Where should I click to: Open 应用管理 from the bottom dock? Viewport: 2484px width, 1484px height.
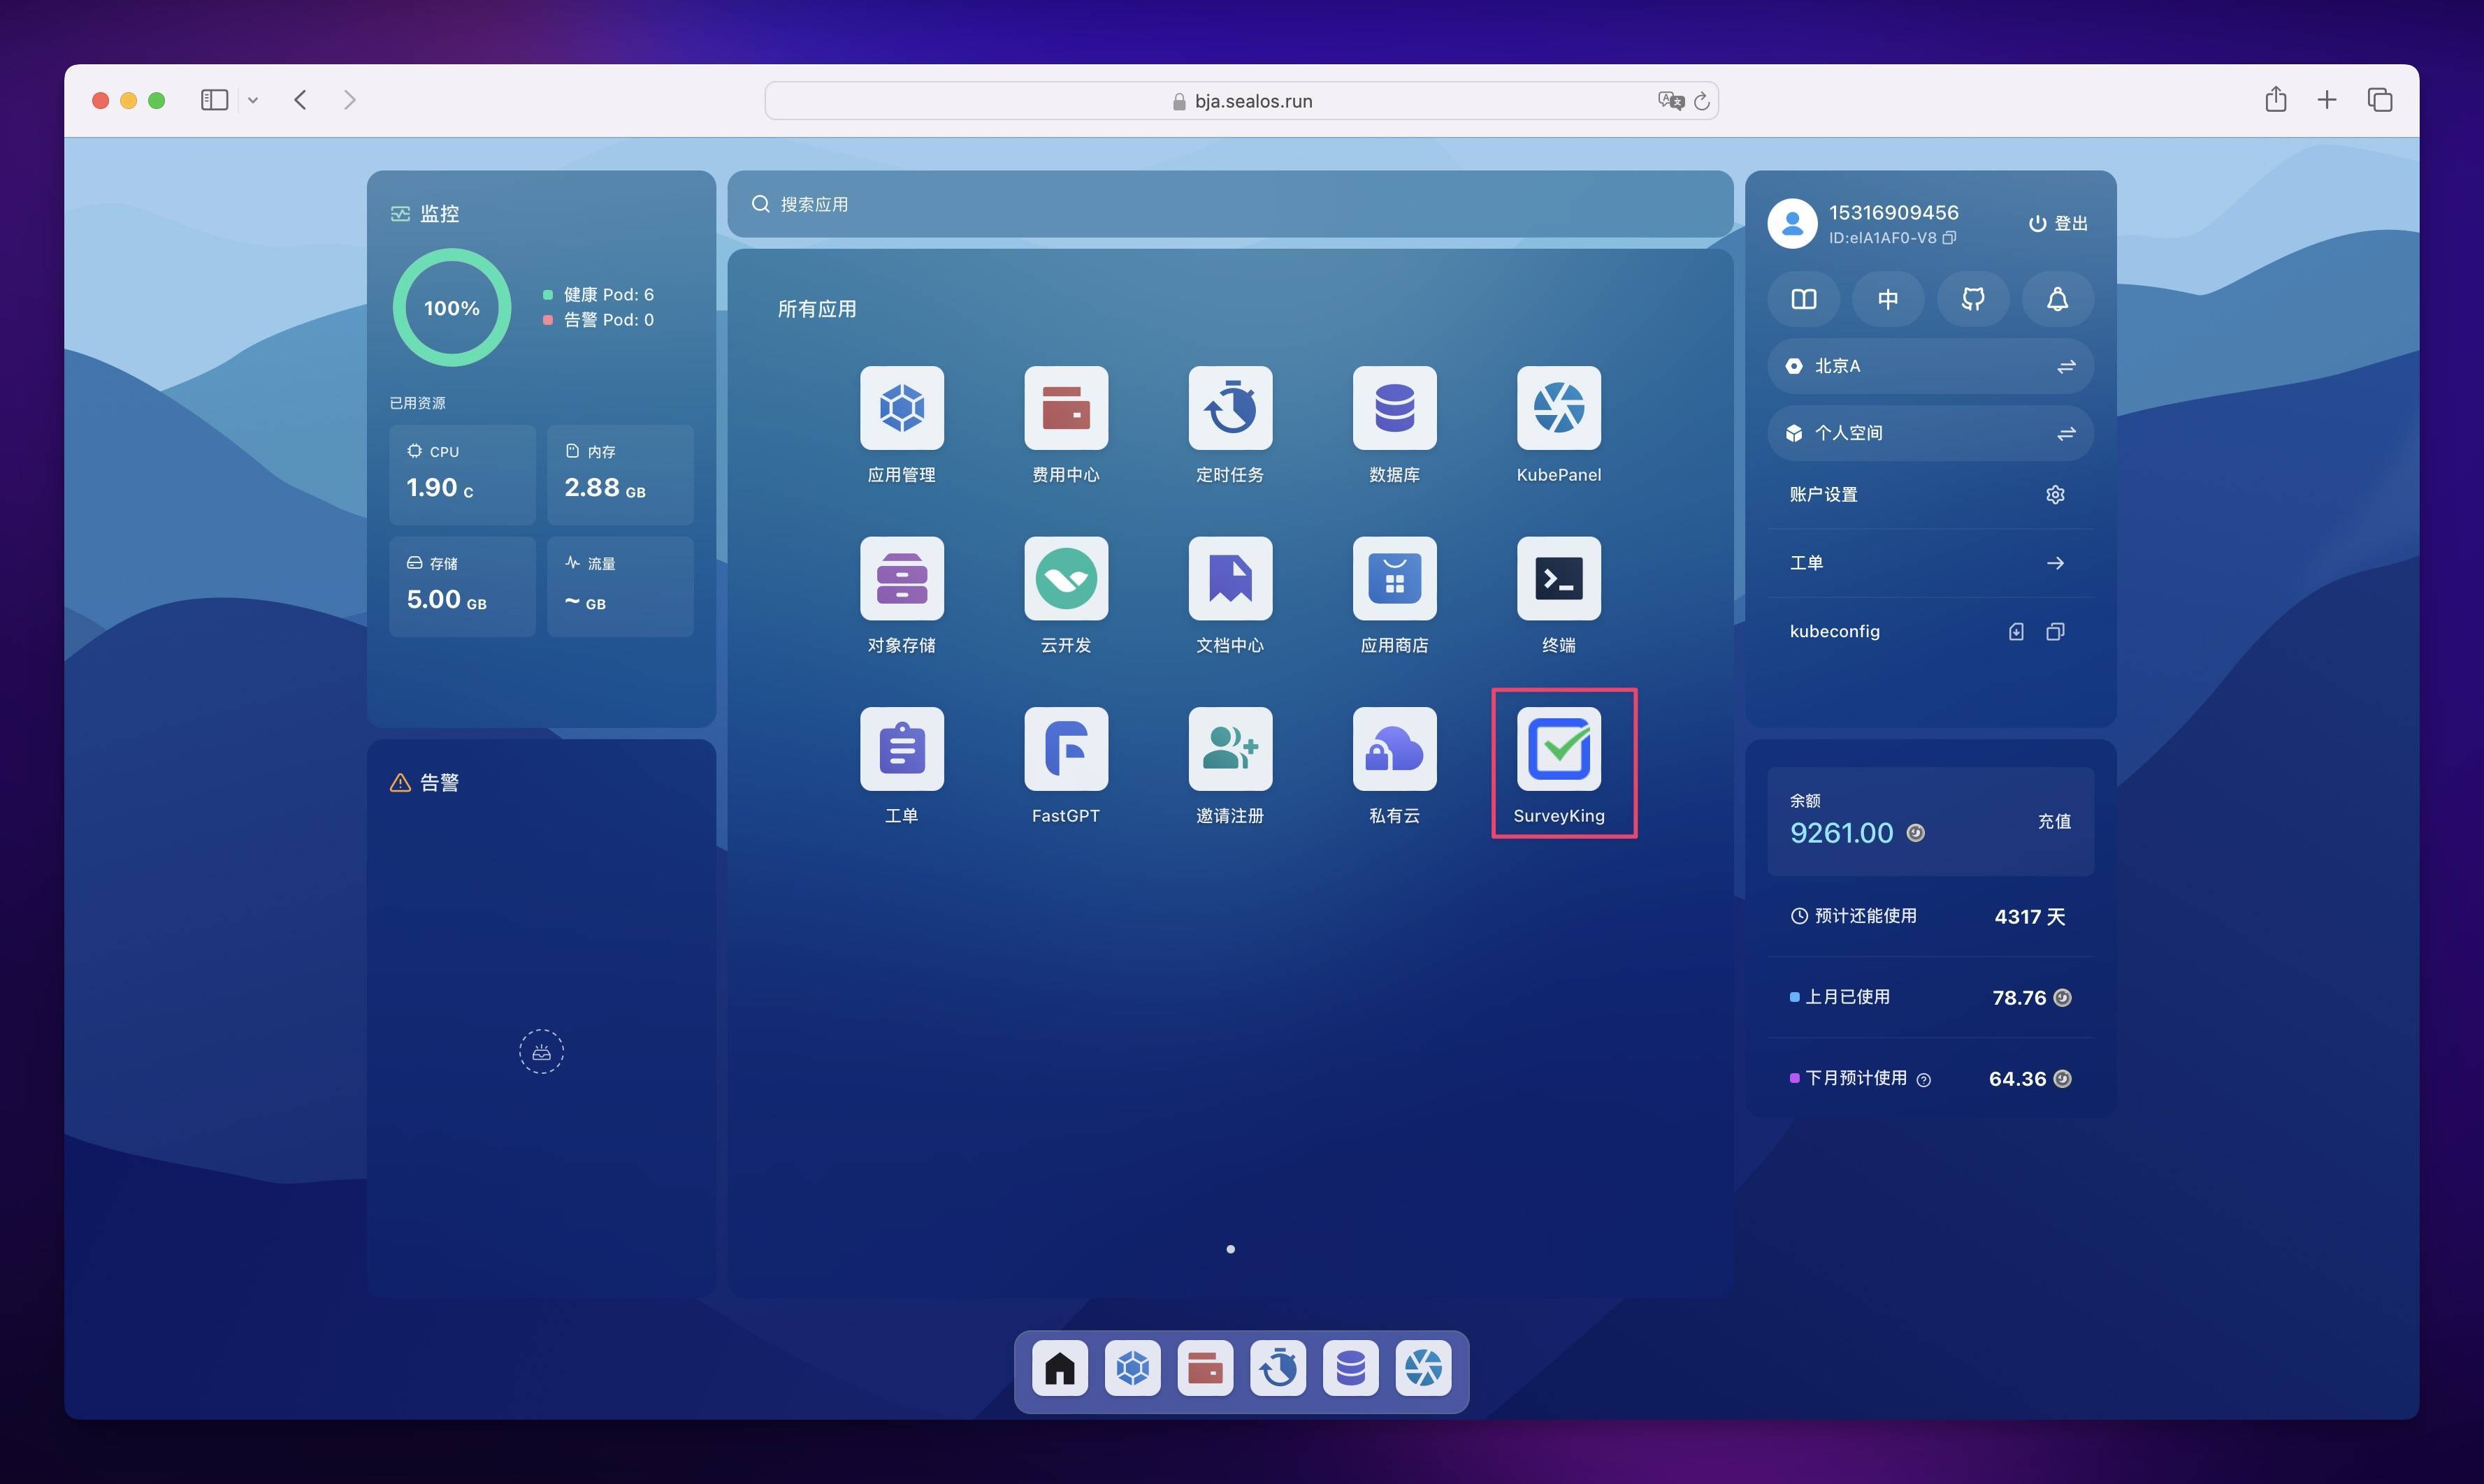pos(1132,1368)
